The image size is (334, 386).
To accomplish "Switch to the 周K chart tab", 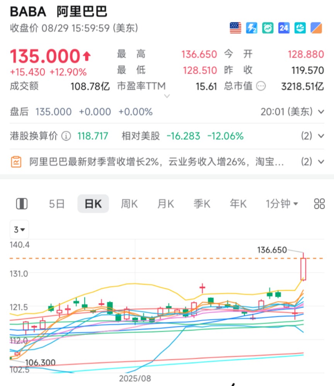I will coord(129,204).
